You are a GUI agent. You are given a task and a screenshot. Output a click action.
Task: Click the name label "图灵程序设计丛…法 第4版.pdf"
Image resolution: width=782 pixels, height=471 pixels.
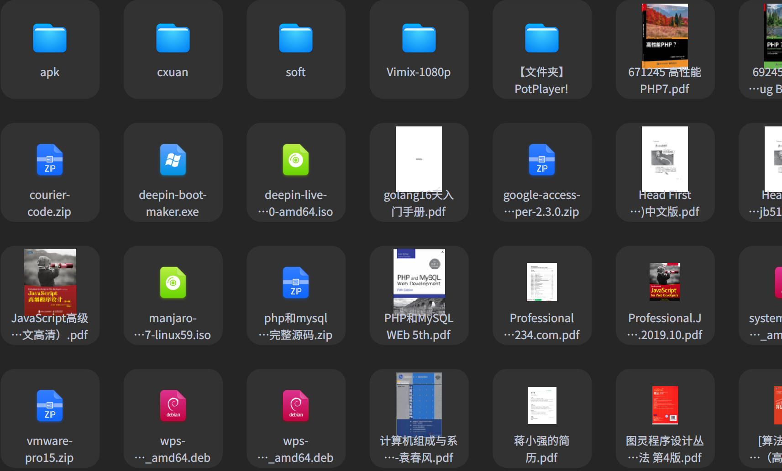click(x=665, y=449)
